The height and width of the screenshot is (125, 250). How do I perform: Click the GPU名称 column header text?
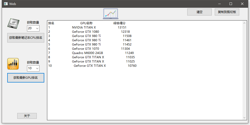pyautogui.click(x=86, y=23)
